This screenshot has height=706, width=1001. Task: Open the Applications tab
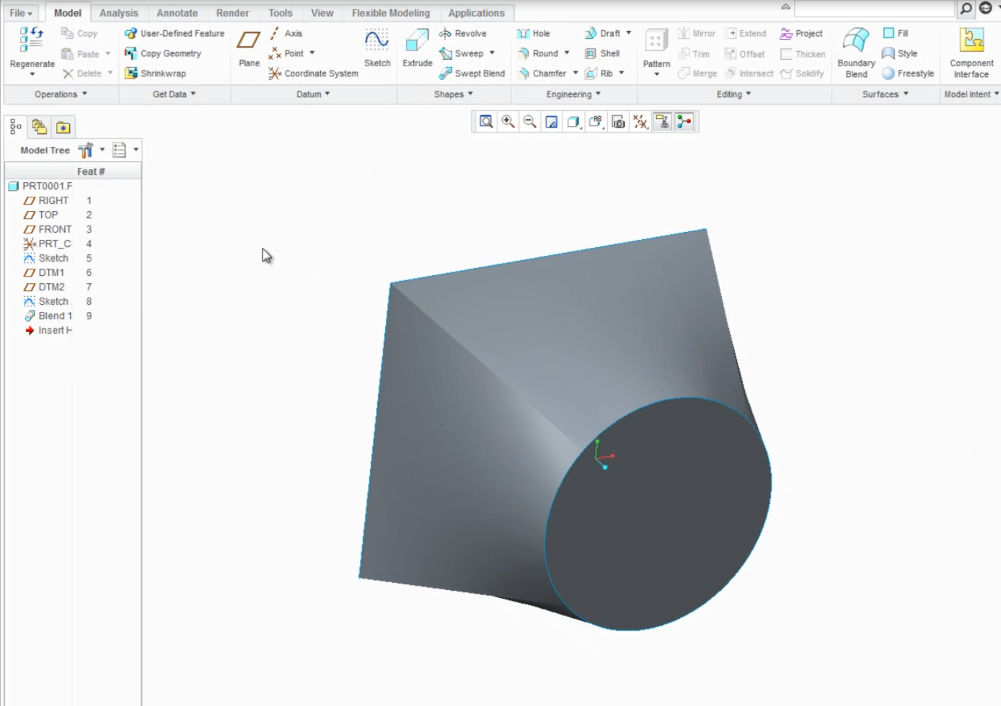[x=477, y=13]
